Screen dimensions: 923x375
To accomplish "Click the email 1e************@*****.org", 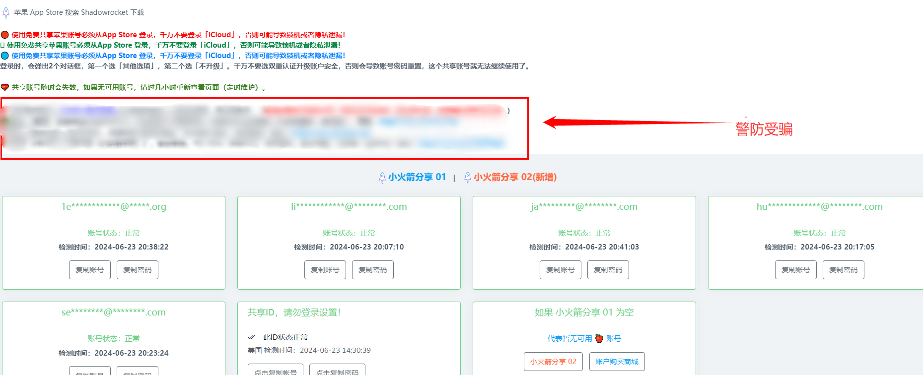I will [114, 207].
